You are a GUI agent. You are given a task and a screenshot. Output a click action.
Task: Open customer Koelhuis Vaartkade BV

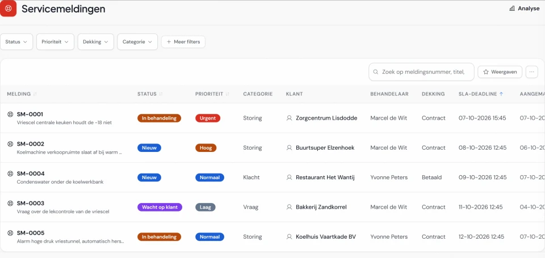(326, 237)
